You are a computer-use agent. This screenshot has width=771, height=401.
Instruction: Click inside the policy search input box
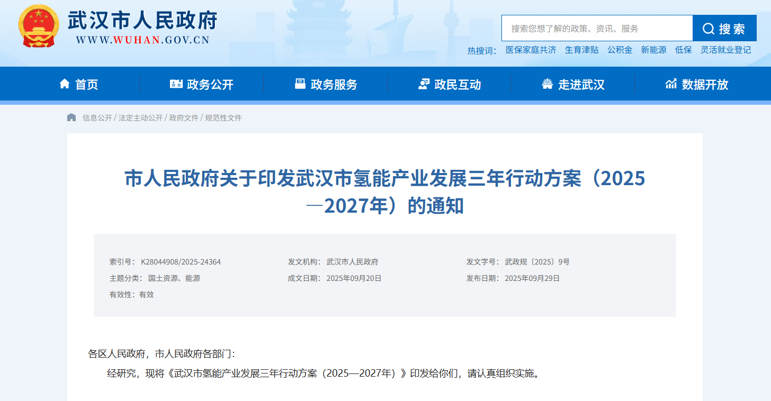pyautogui.click(x=593, y=28)
